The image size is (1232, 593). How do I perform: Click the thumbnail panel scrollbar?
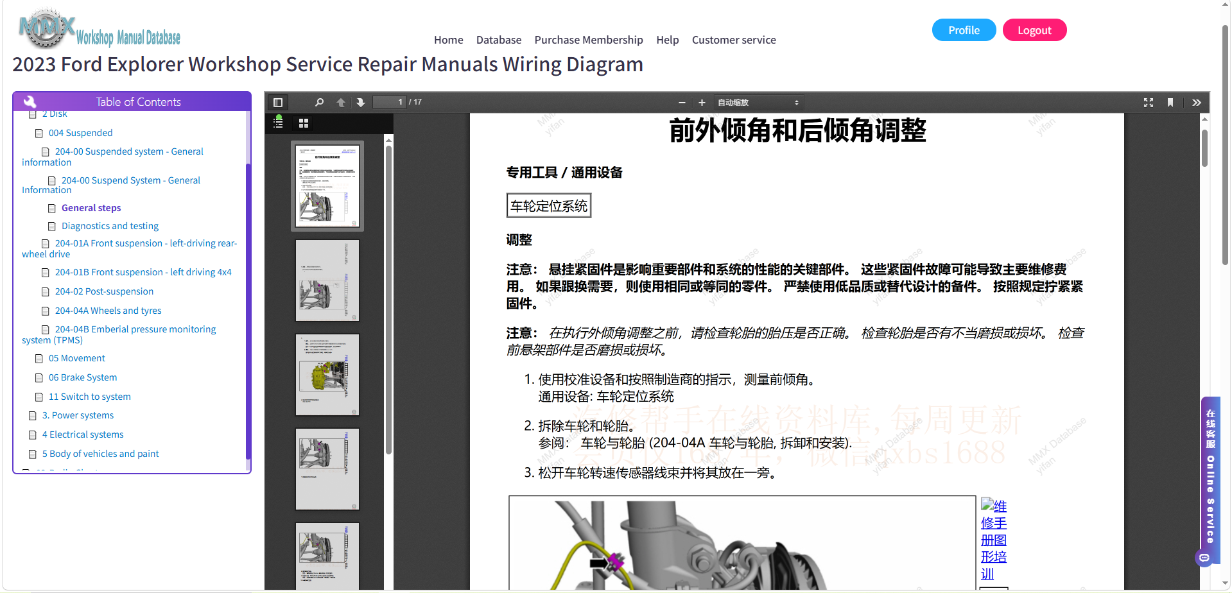pyautogui.click(x=388, y=300)
